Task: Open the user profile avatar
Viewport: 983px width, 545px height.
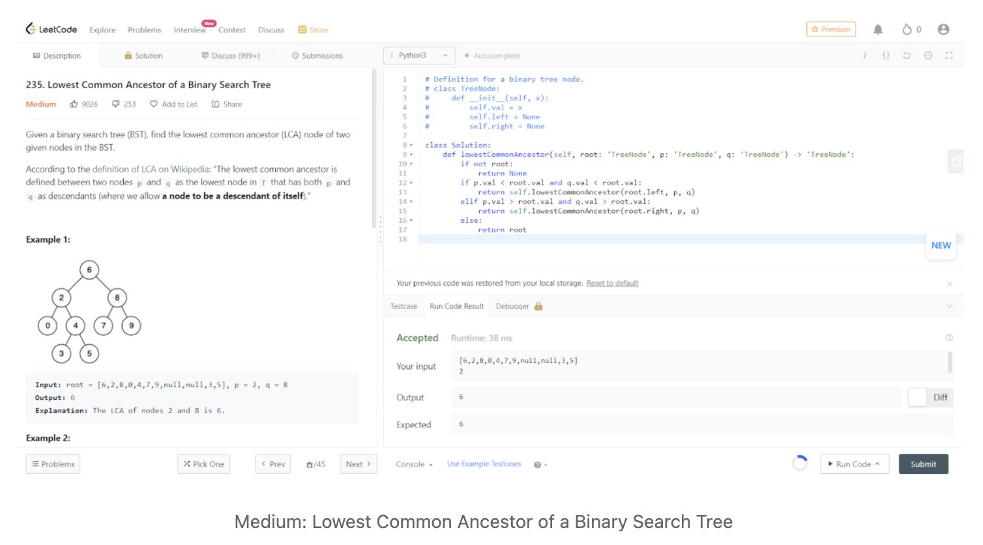Action: coord(943,29)
